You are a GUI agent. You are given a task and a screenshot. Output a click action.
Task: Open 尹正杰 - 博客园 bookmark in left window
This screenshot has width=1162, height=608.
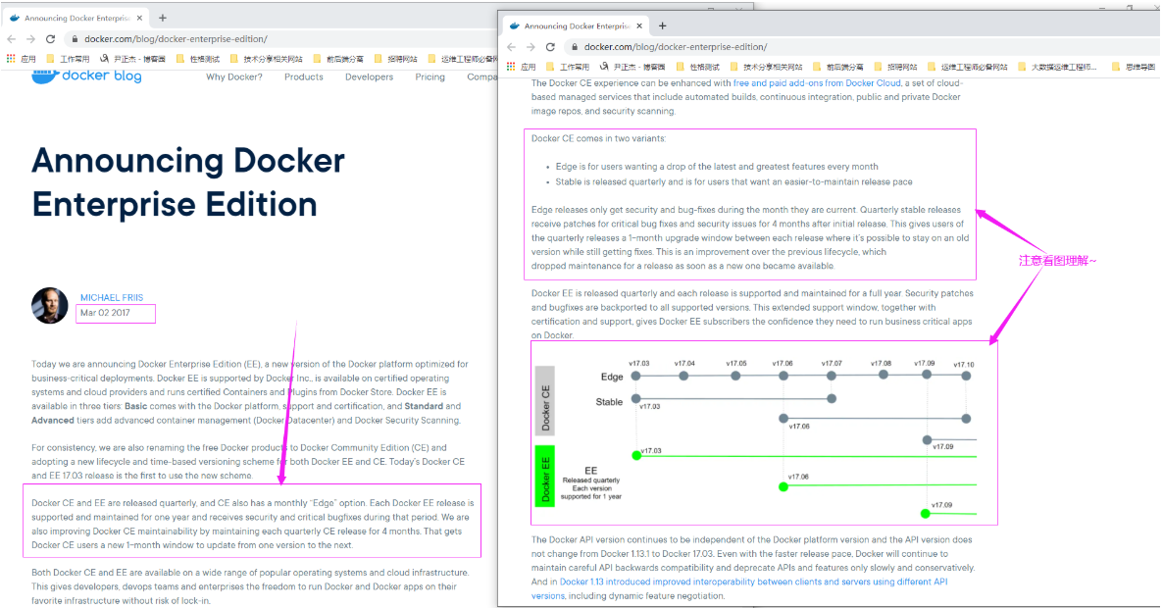point(132,59)
